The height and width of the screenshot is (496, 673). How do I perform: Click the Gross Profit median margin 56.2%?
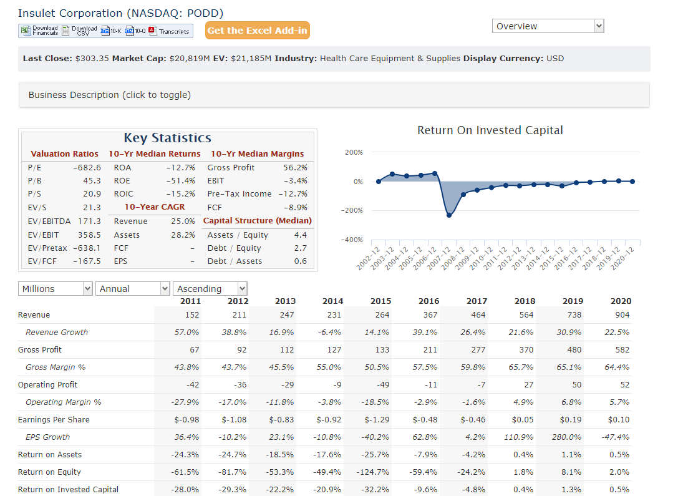click(x=295, y=167)
